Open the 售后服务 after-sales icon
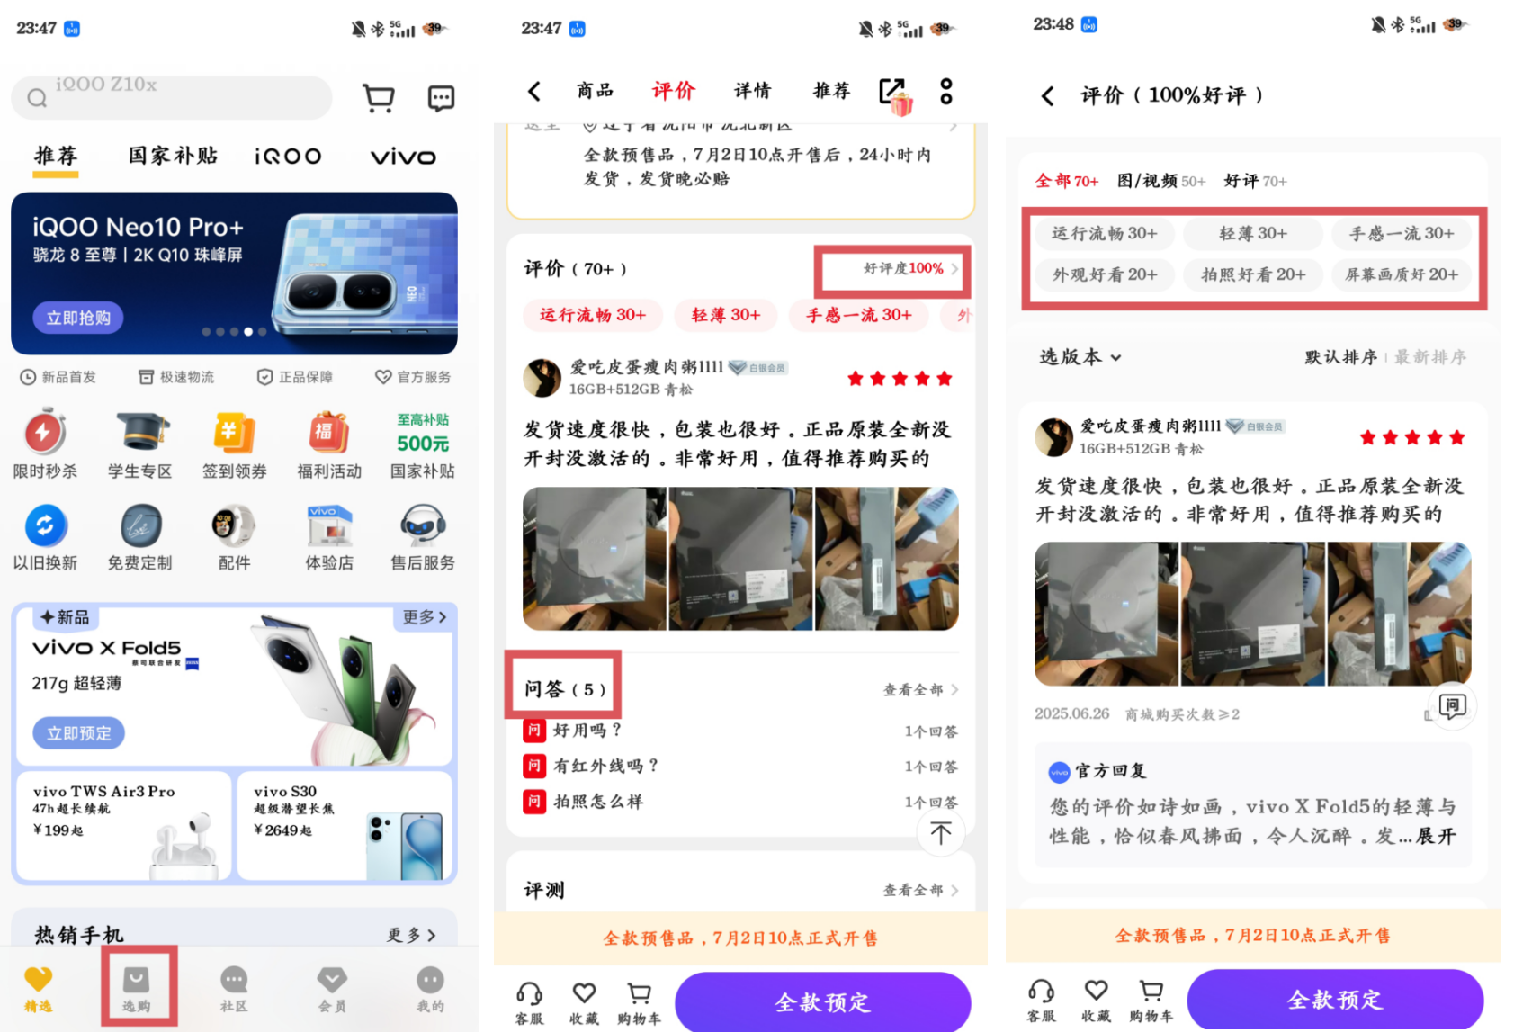Image resolution: width=1514 pixels, height=1032 pixels. pyautogui.click(x=423, y=537)
